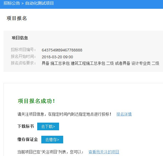
Task: Open the 报名详情 link
Action: 124,114
